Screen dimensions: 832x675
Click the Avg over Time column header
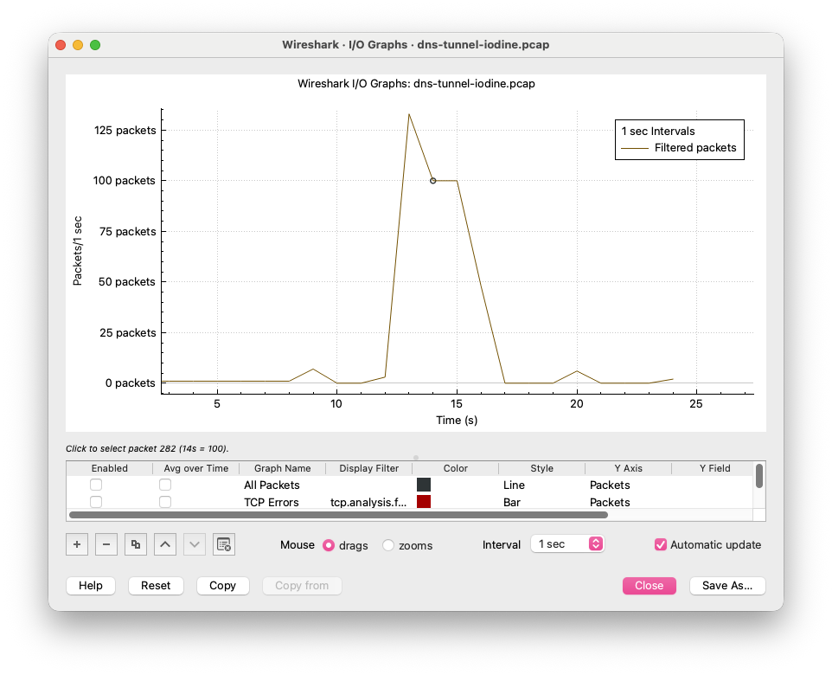click(195, 468)
